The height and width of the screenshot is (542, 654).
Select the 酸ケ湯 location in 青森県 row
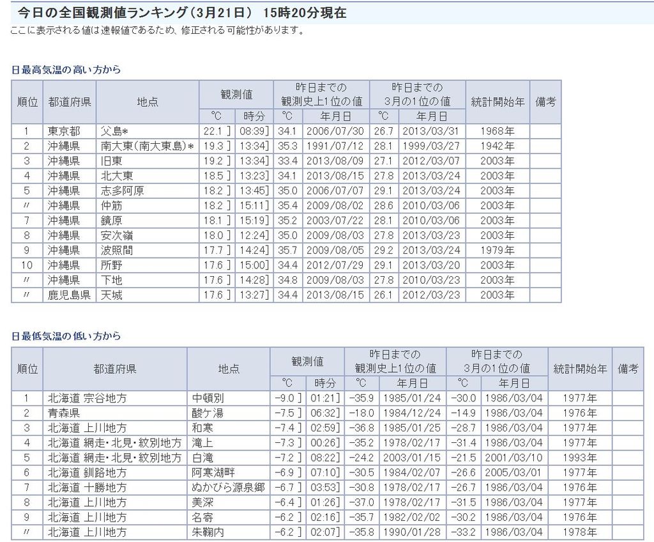[208, 413]
